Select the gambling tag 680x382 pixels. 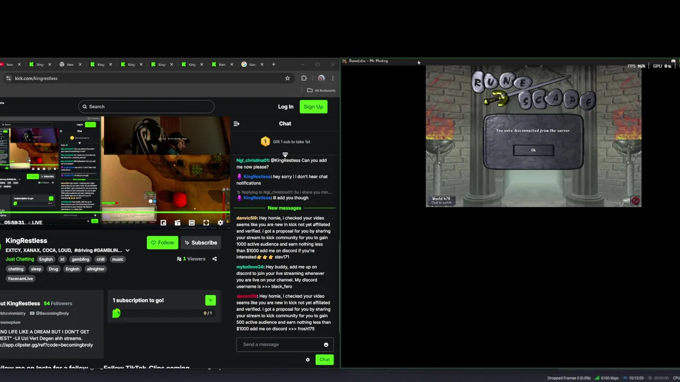coord(80,259)
